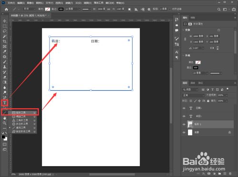This screenshot has height=177, width=238.
Task: Hide the 科目 text layer
Action: 184,116
